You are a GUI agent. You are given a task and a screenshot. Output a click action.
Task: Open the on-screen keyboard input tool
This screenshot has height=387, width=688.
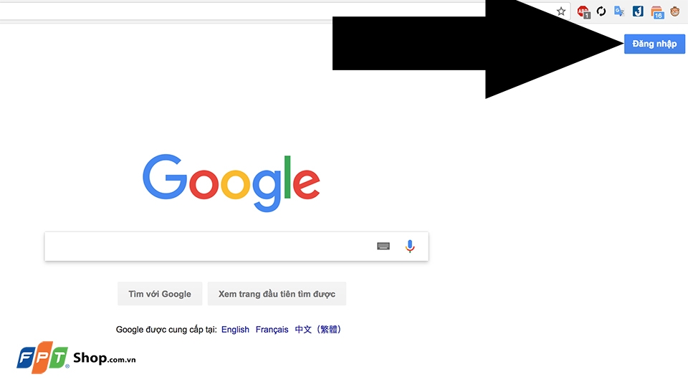click(x=383, y=246)
